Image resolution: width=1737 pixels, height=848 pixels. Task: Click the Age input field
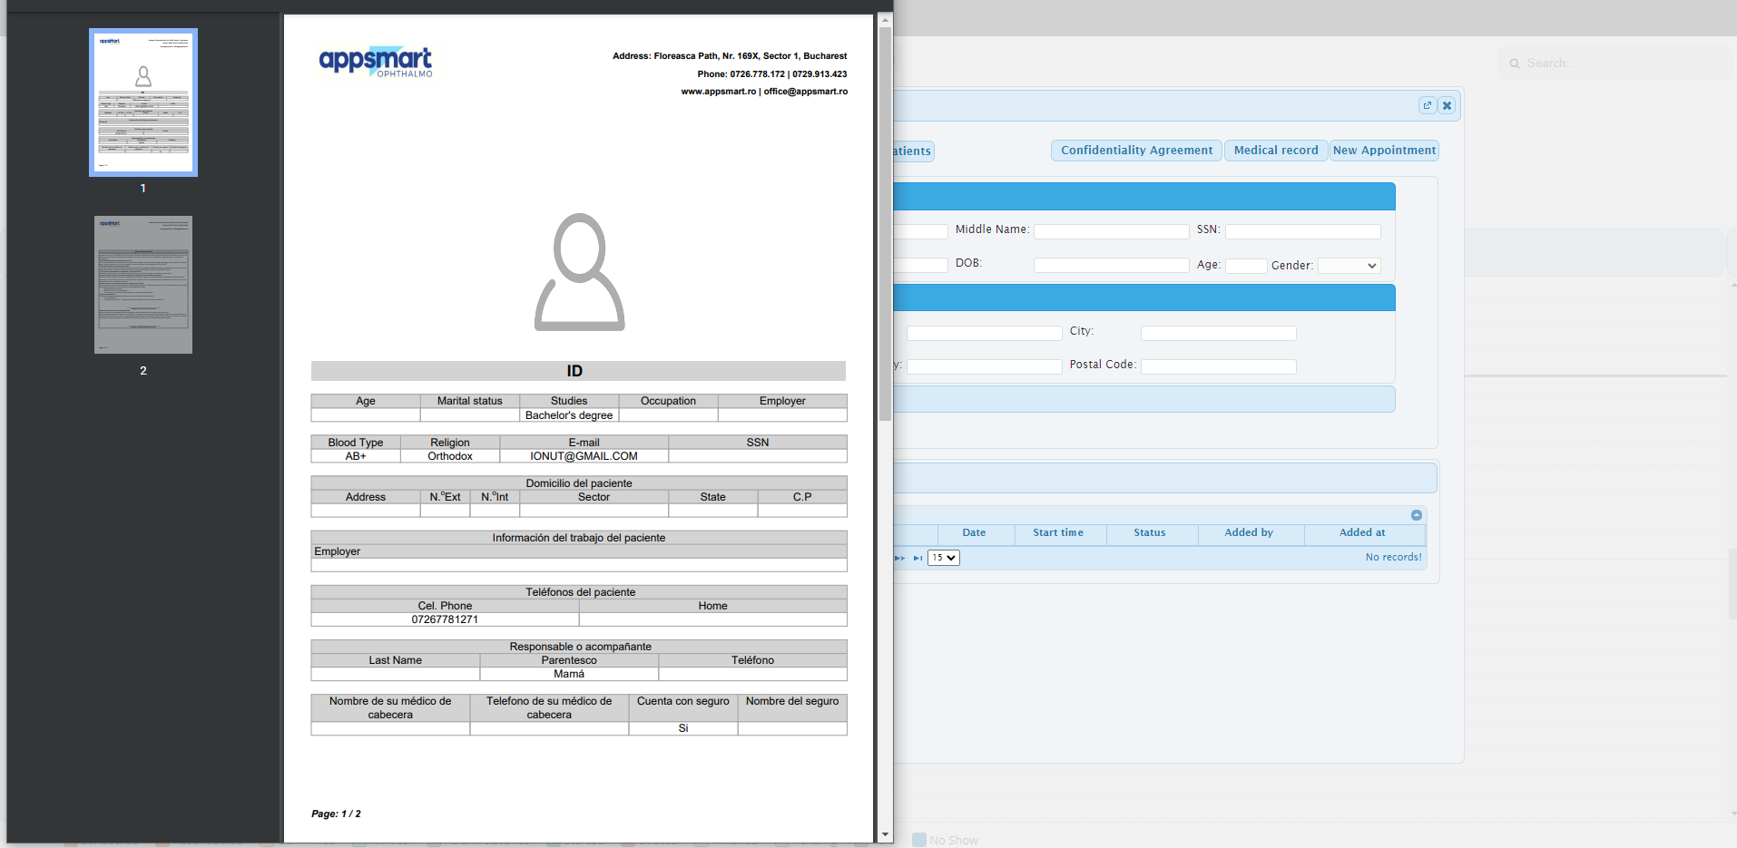coord(1246,266)
